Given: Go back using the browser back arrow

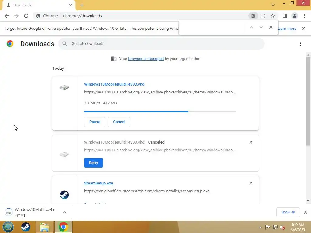Looking at the screenshot, I should click(7, 16).
